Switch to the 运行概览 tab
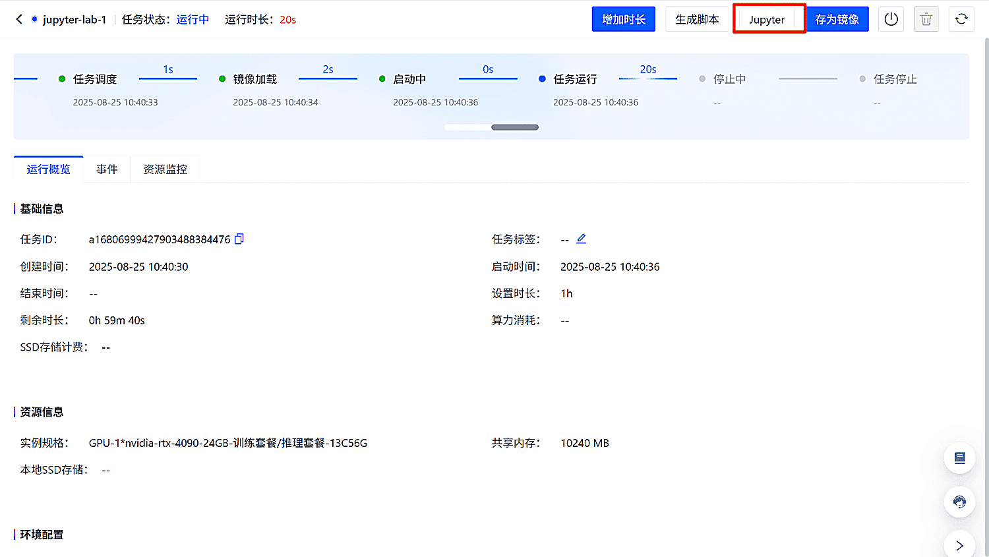Viewport: 989px width, 557px height. [48, 169]
